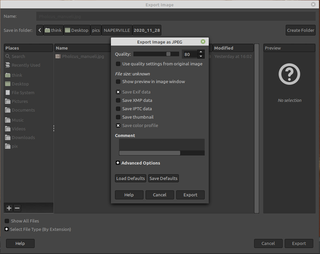The width and height of the screenshot is (320, 254).
Task: Click Help in JPEG export dialog
Action: click(x=129, y=195)
